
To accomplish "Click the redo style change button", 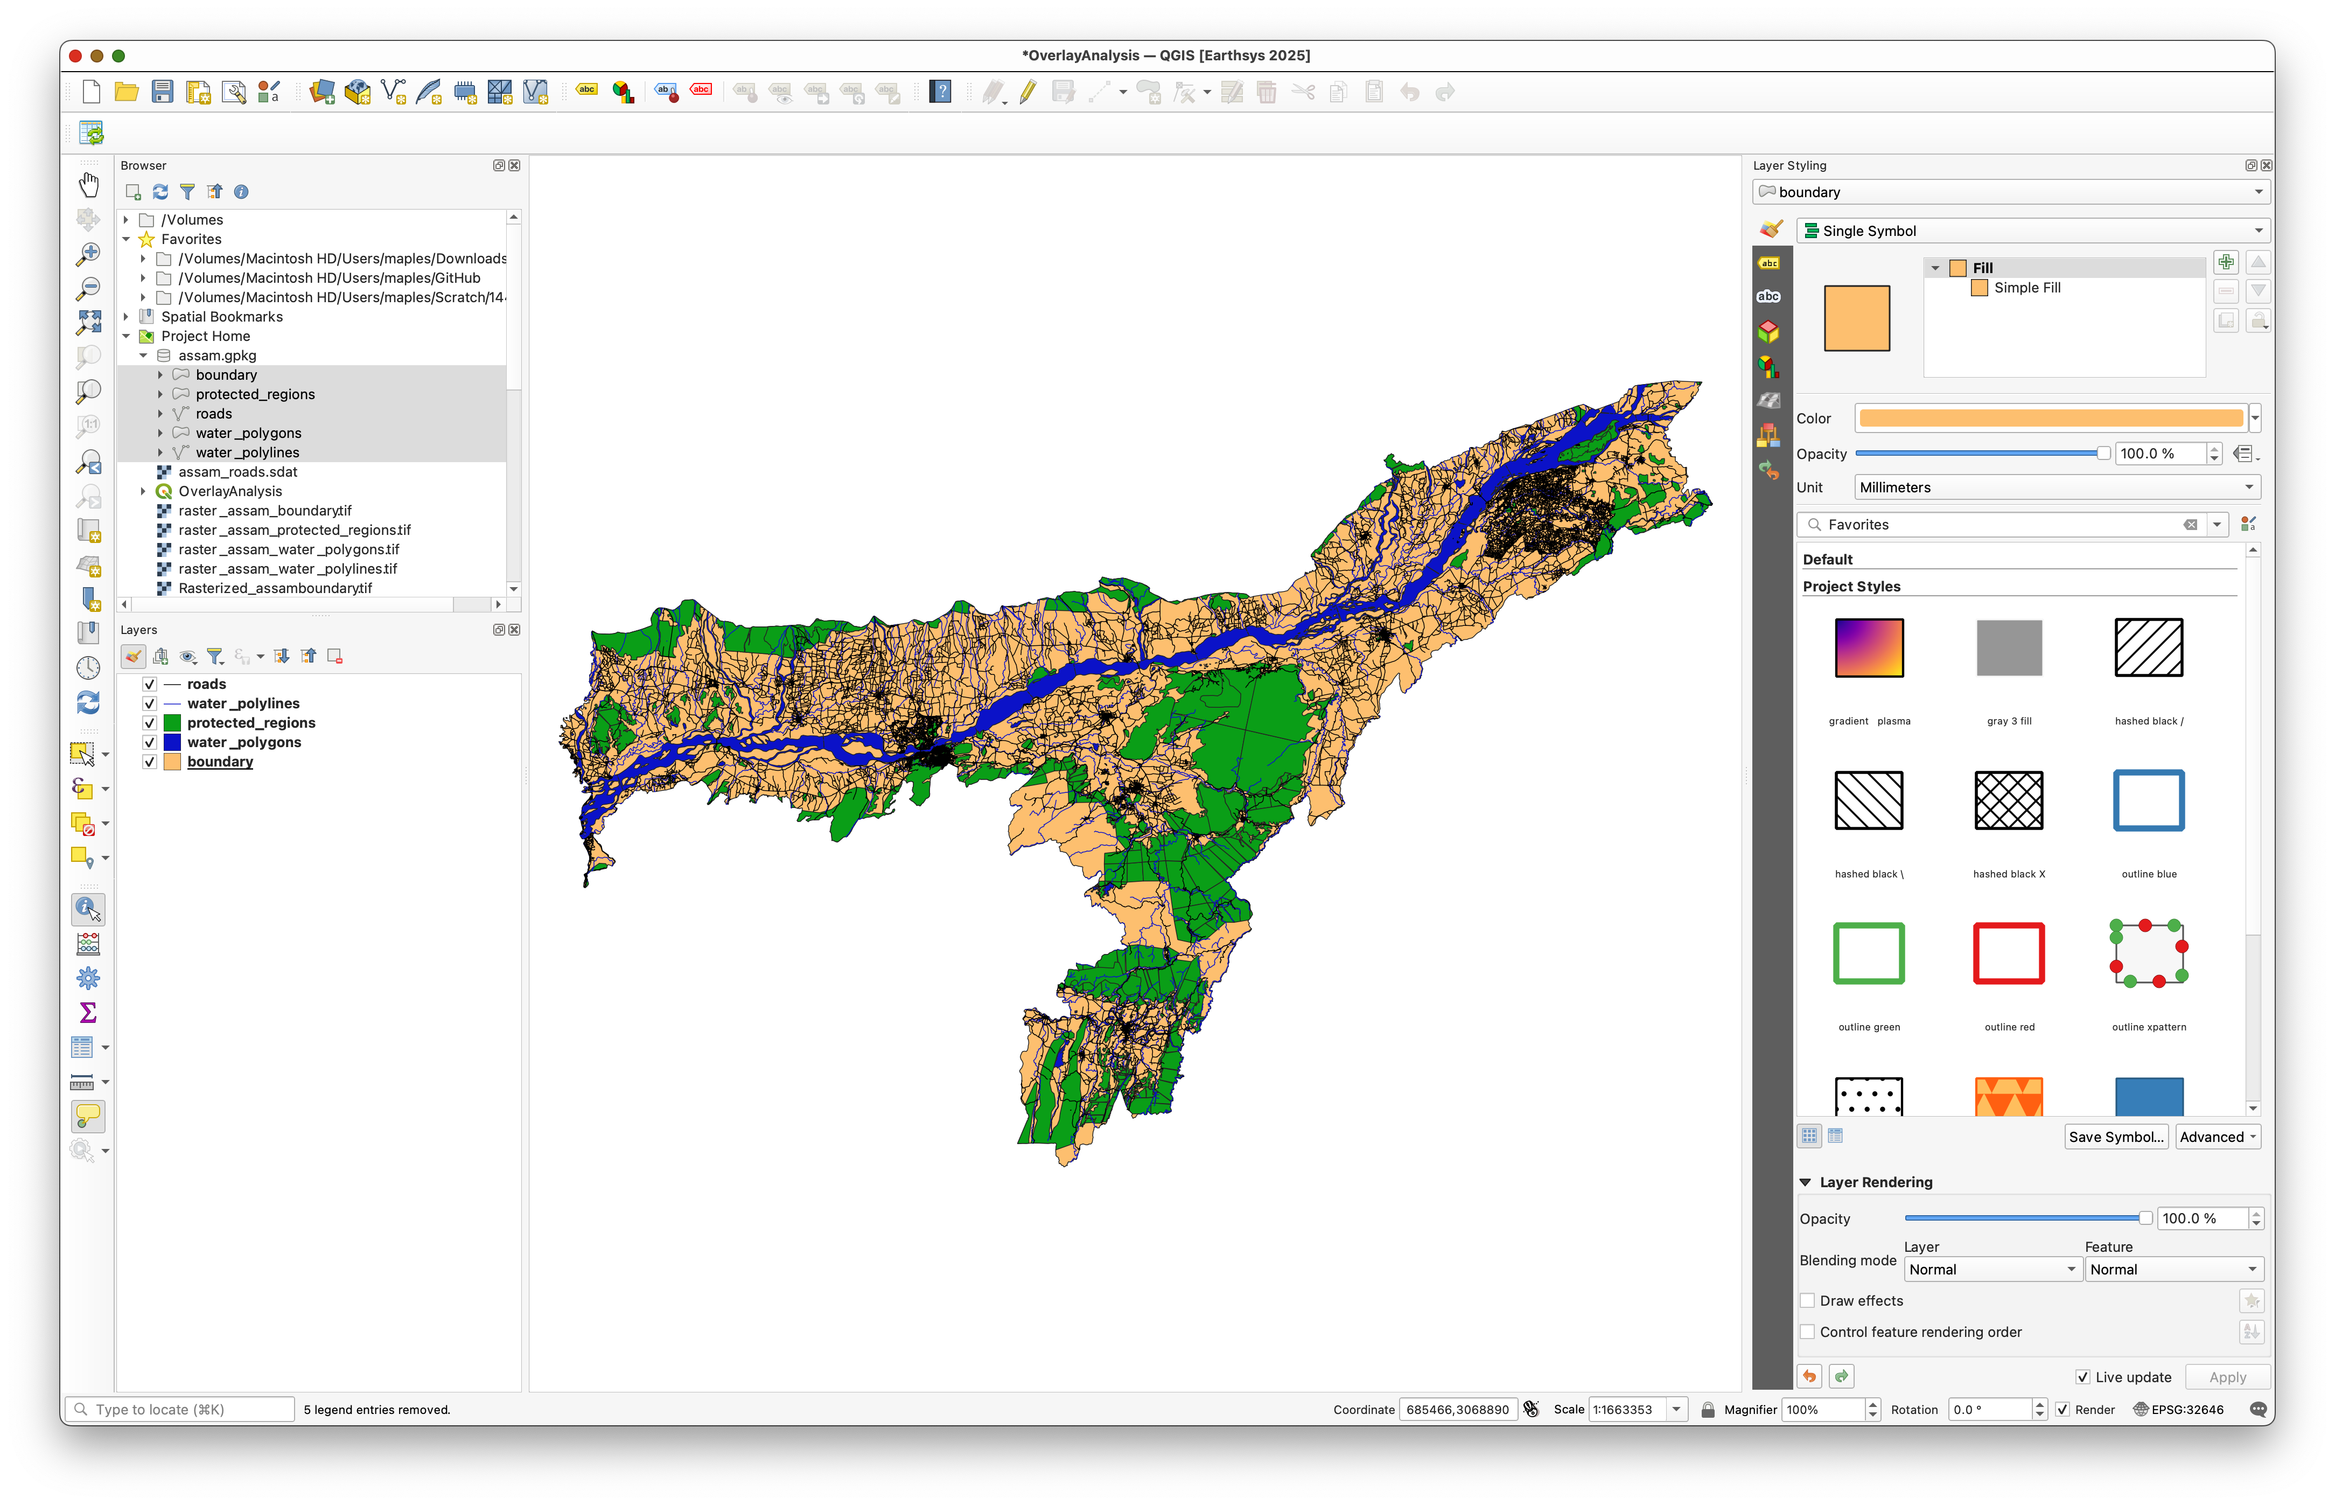I will pyautogui.click(x=1841, y=1377).
